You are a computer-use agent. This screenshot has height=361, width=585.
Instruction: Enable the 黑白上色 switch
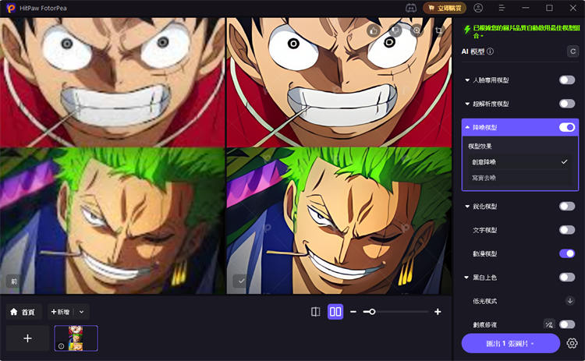567,277
